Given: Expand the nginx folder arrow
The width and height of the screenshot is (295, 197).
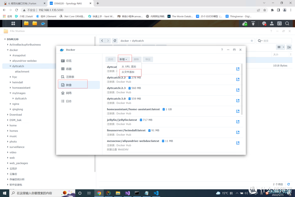Looking at the screenshot, I should (10, 104).
